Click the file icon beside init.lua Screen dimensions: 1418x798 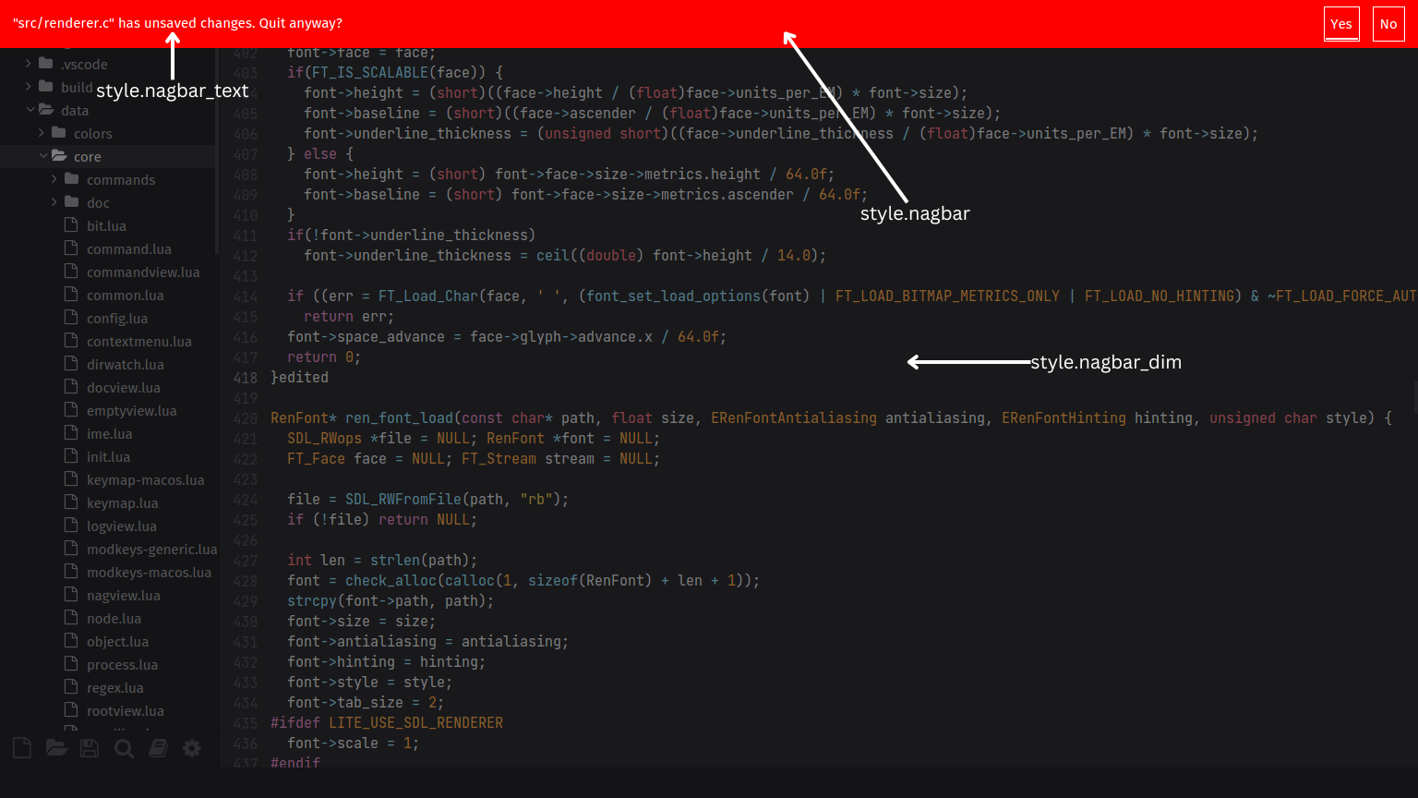(x=71, y=456)
